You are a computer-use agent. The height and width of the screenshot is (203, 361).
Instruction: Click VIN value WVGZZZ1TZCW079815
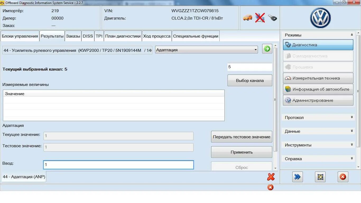click(x=195, y=11)
